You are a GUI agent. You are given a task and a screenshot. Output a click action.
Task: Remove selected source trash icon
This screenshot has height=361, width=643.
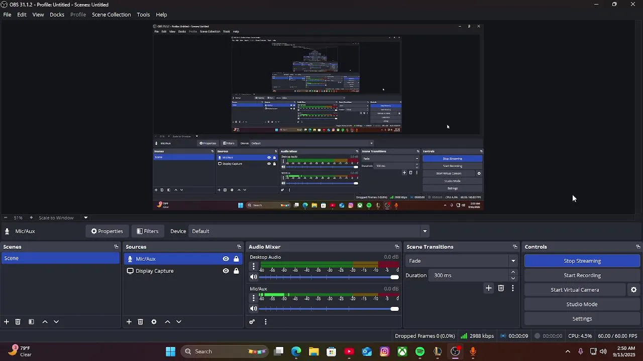[140, 322]
